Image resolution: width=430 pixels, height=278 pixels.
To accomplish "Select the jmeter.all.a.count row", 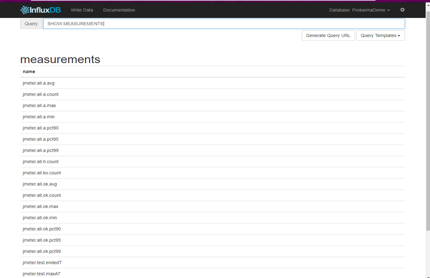I will tap(213, 94).
